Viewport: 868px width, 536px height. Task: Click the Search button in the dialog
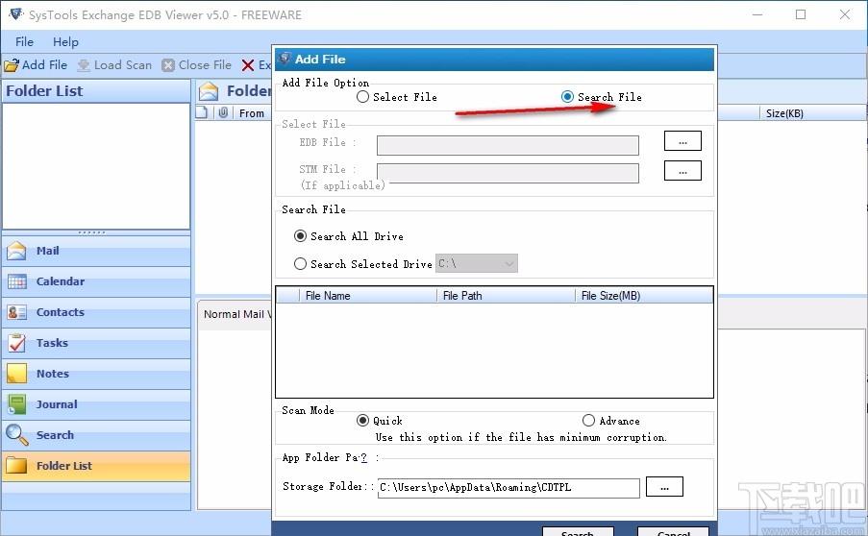click(x=578, y=532)
